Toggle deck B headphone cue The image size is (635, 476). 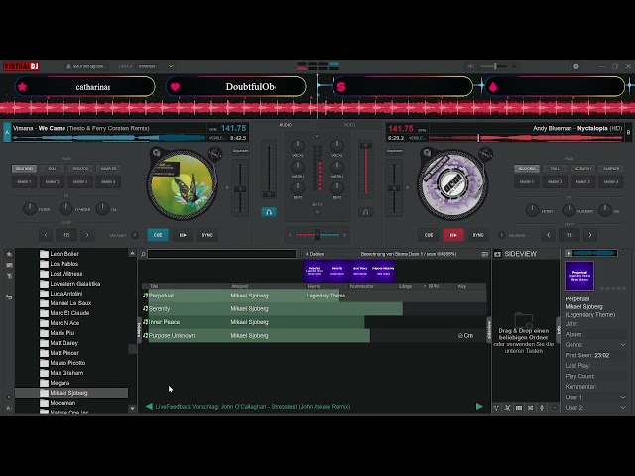[x=366, y=212]
